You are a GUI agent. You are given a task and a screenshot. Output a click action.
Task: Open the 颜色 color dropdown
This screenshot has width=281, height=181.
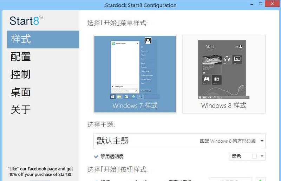(247, 156)
